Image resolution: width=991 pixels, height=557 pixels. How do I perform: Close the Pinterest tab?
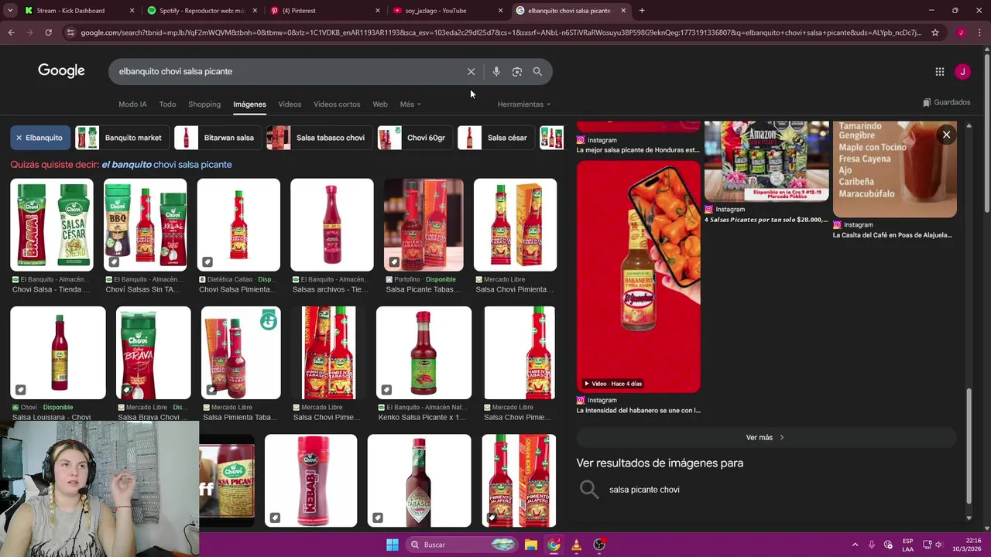(378, 11)
